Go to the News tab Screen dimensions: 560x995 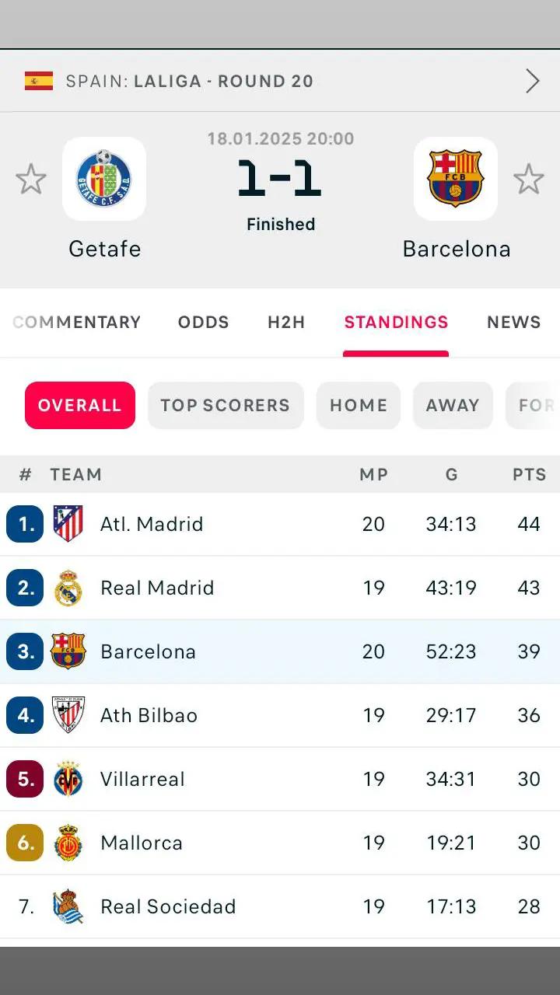(513, 323)
